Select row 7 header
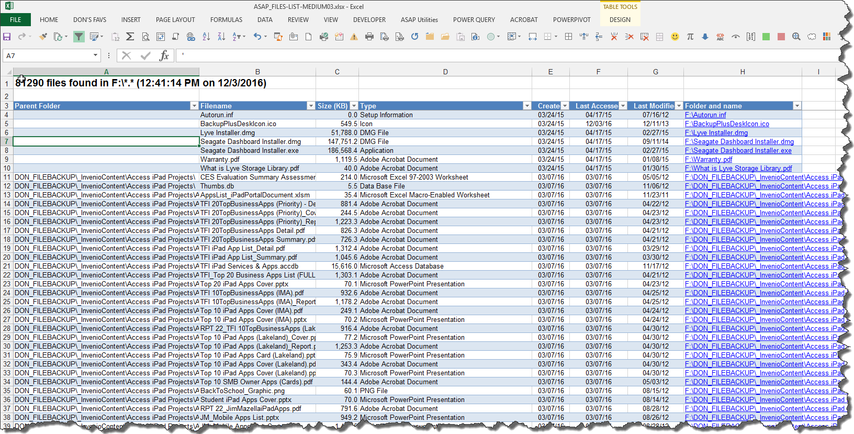The width and height of the screenshot is (854, 434). [6, 142]
